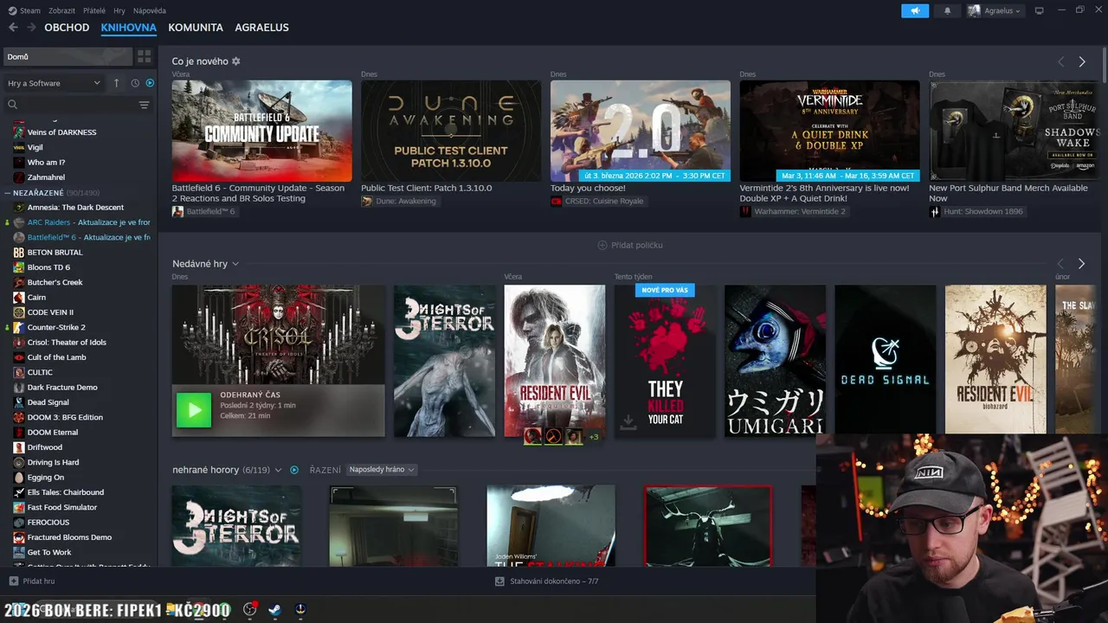Switch to the KOMUNITA tab

(196, 28)
